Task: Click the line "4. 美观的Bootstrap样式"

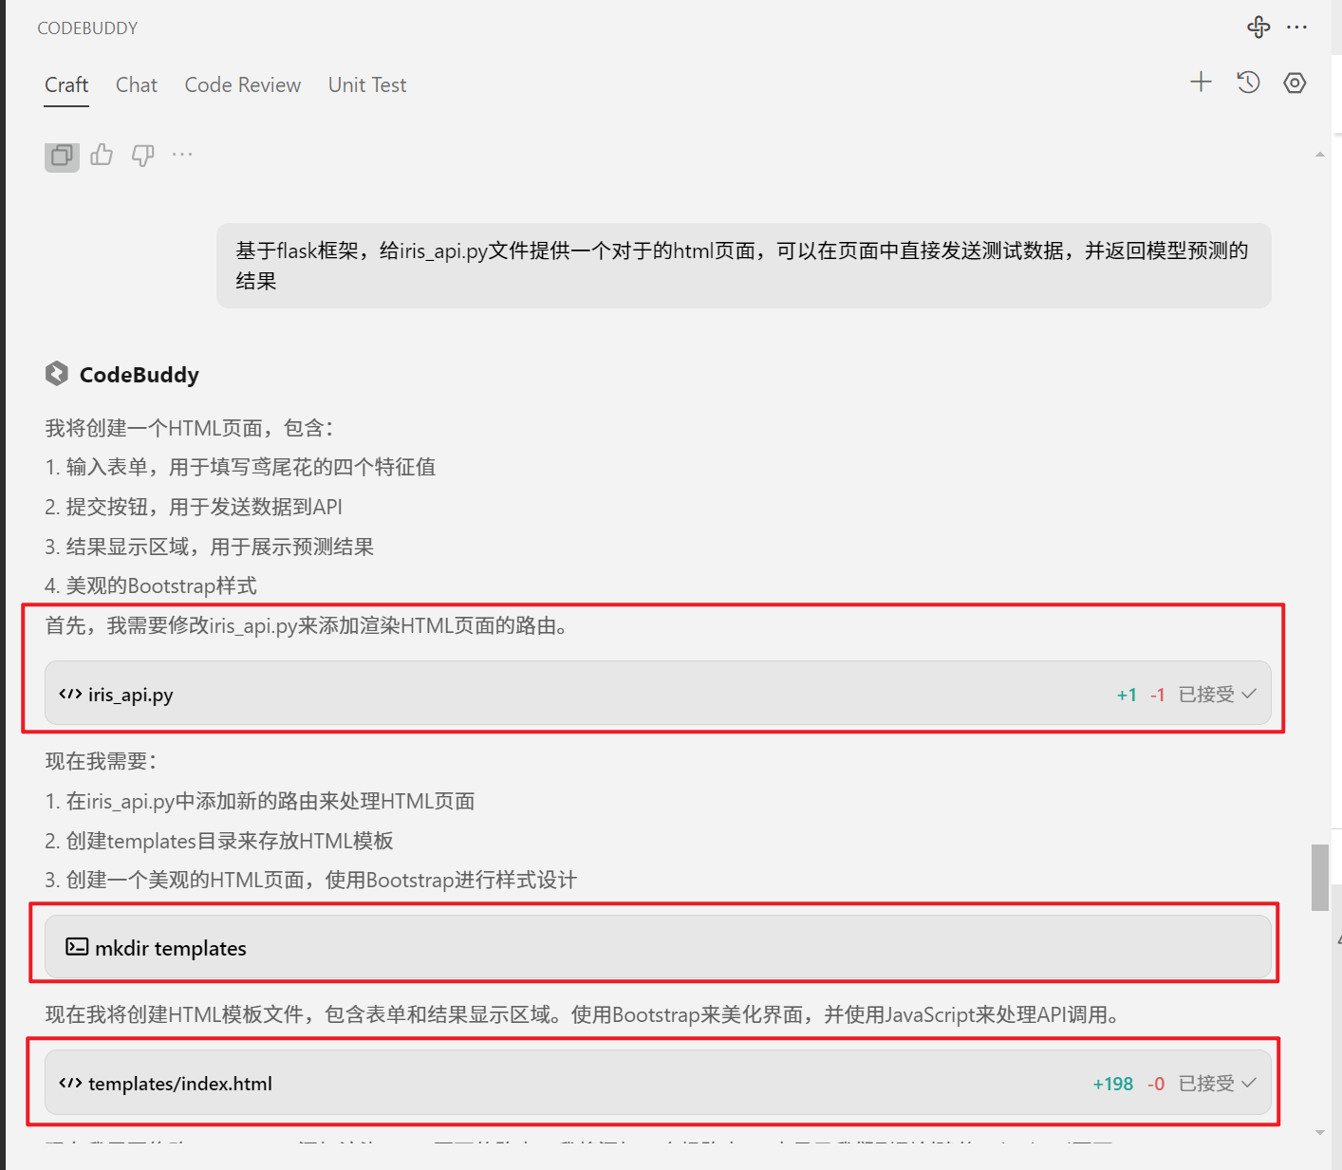Action: pos(151,585)
